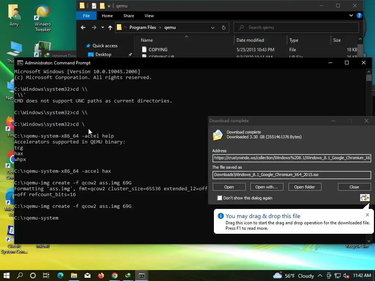Switch to the View ribbon tab
Image resolution: width=375 pixels, height=281 pixels.
tap(149, 16)
